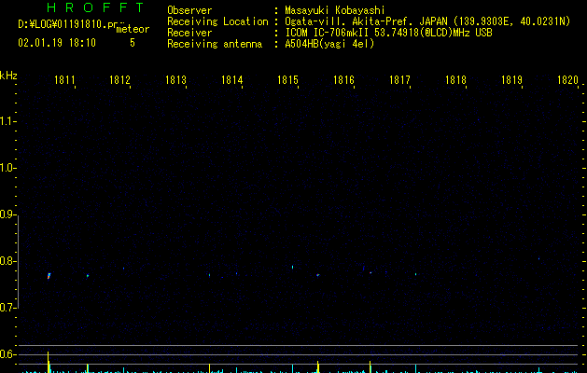Click the "meteor" count label
Viewport: 587px width, 373px height.
coord(133,29)
